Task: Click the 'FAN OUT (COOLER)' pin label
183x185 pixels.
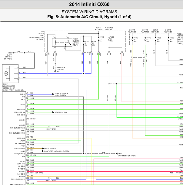Action: tap(18, 128)
